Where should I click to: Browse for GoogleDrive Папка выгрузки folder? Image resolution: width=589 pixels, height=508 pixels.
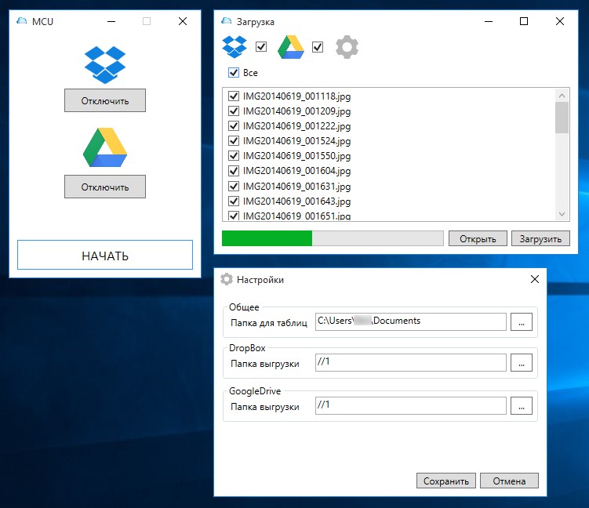522,406
